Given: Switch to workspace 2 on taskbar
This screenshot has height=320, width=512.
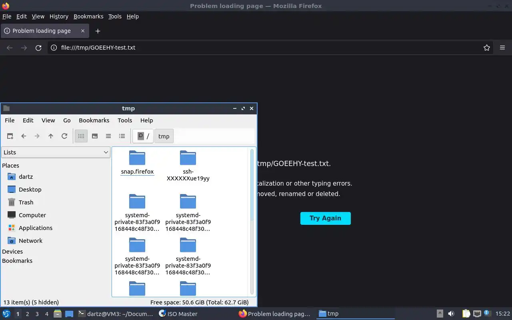Looking at the screenshot, I should pyautogui.click(x=28, y=314).
